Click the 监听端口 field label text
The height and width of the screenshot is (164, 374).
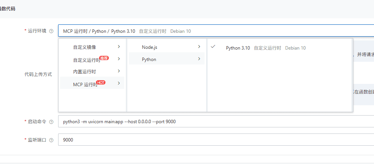(x=37, y=140)
